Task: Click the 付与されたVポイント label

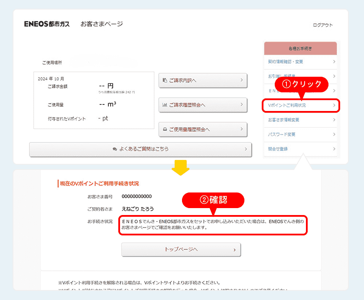Action: pos(67,119)
